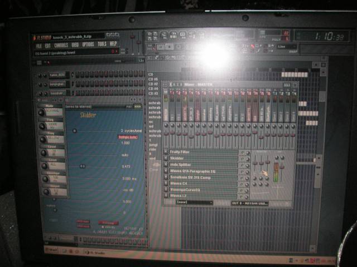
Task: Click the Skidder 0.473 parameter slider handle
Action: click(83, 166)
